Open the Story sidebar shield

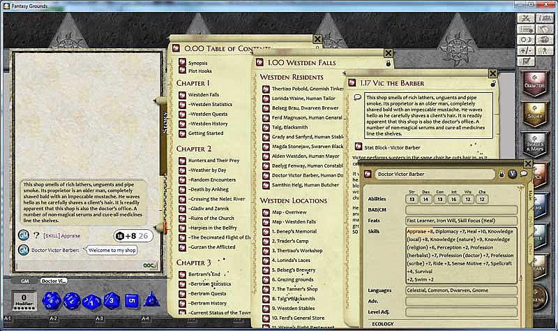point(534,115)
